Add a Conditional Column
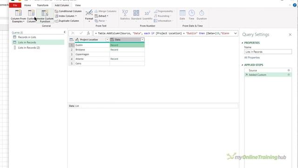This screenshot has width=298, height=168. pos(68,11)
